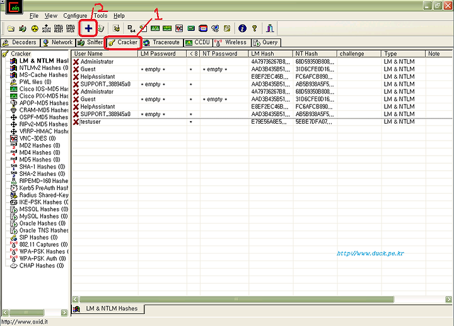Select MS-Cache Hashes in the tree
The height and width of the screenshot is (326, 454).
coord(44,75)
